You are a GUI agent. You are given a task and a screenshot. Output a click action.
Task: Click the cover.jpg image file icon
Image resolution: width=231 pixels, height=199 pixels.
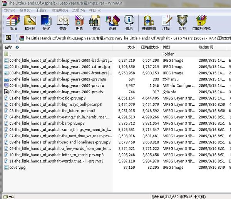pyautogui.click(x=6, y=168)
